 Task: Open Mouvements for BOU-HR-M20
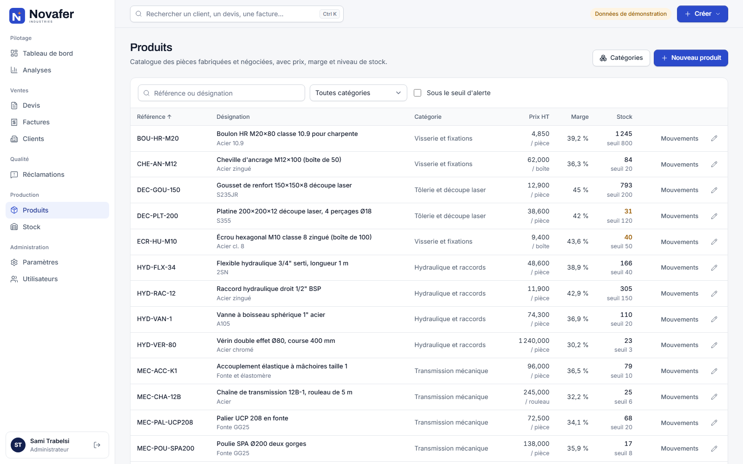(x=679, y=139)
